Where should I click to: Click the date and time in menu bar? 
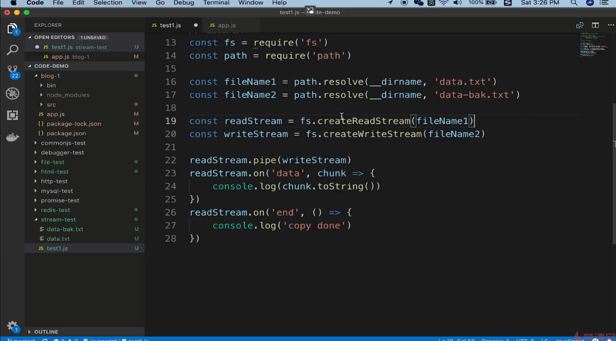coord(540,3)
